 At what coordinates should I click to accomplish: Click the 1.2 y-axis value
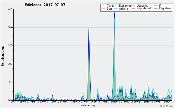click(10, 82)
